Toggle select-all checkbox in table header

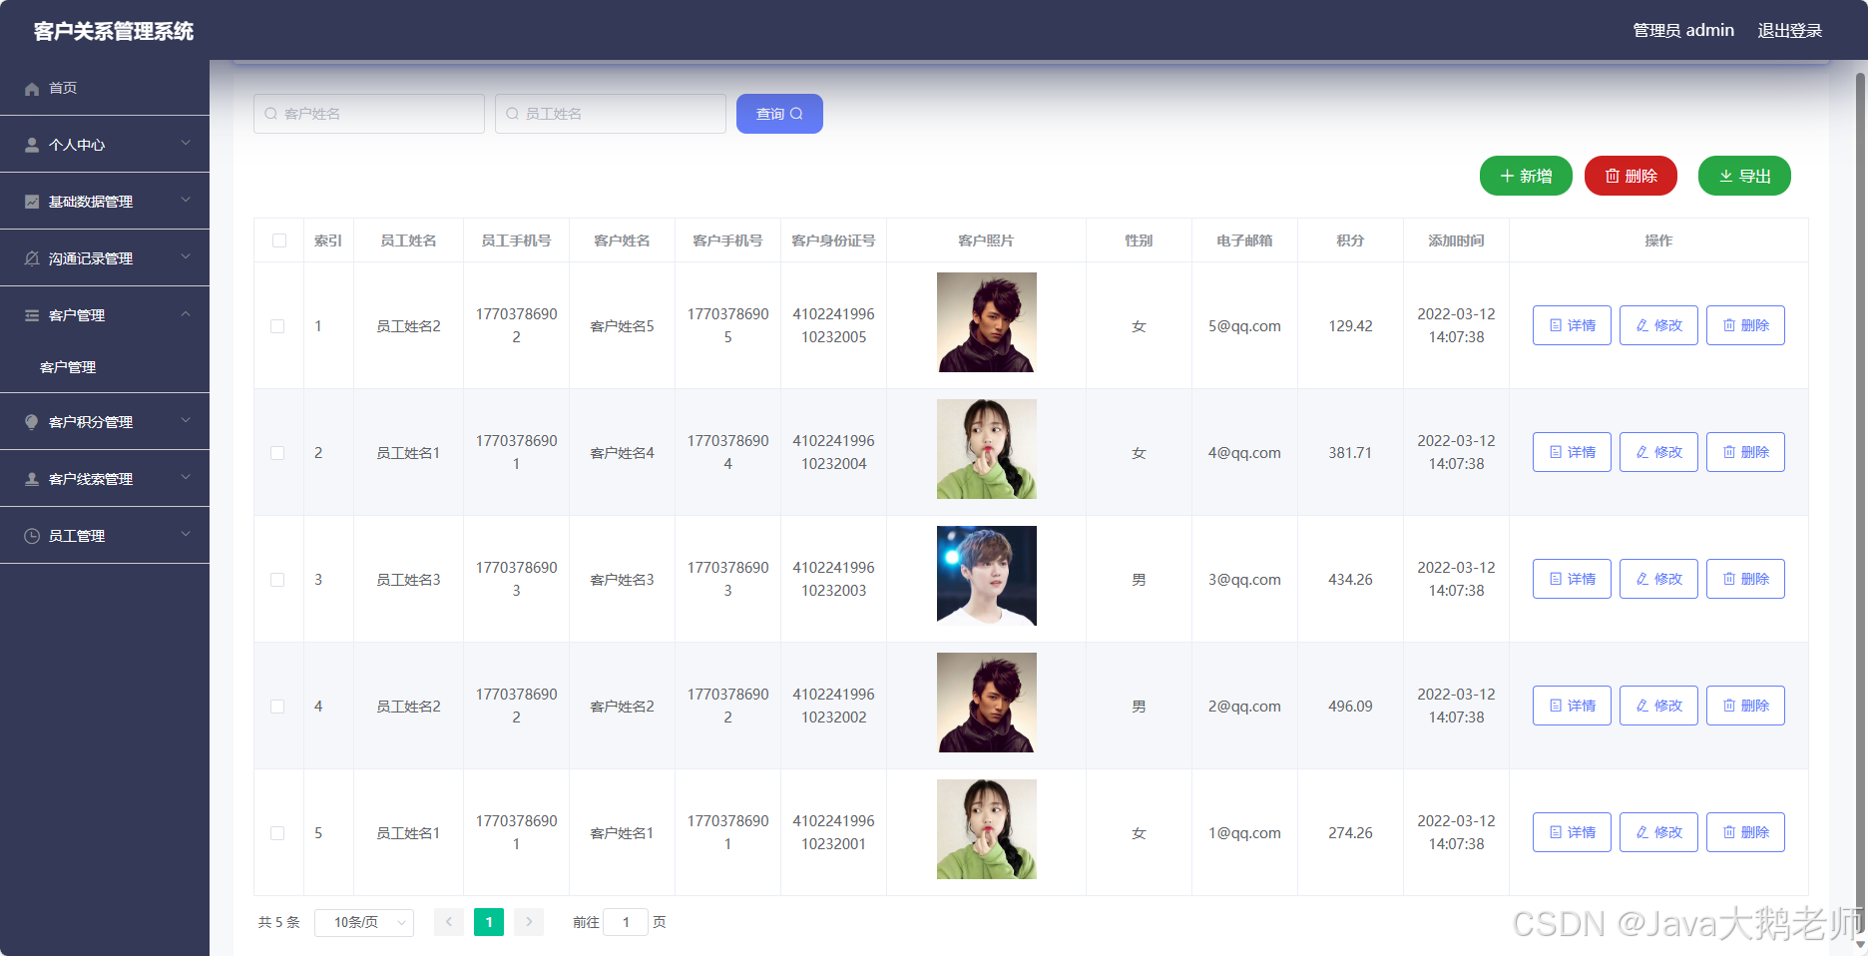tap(279, 240)
